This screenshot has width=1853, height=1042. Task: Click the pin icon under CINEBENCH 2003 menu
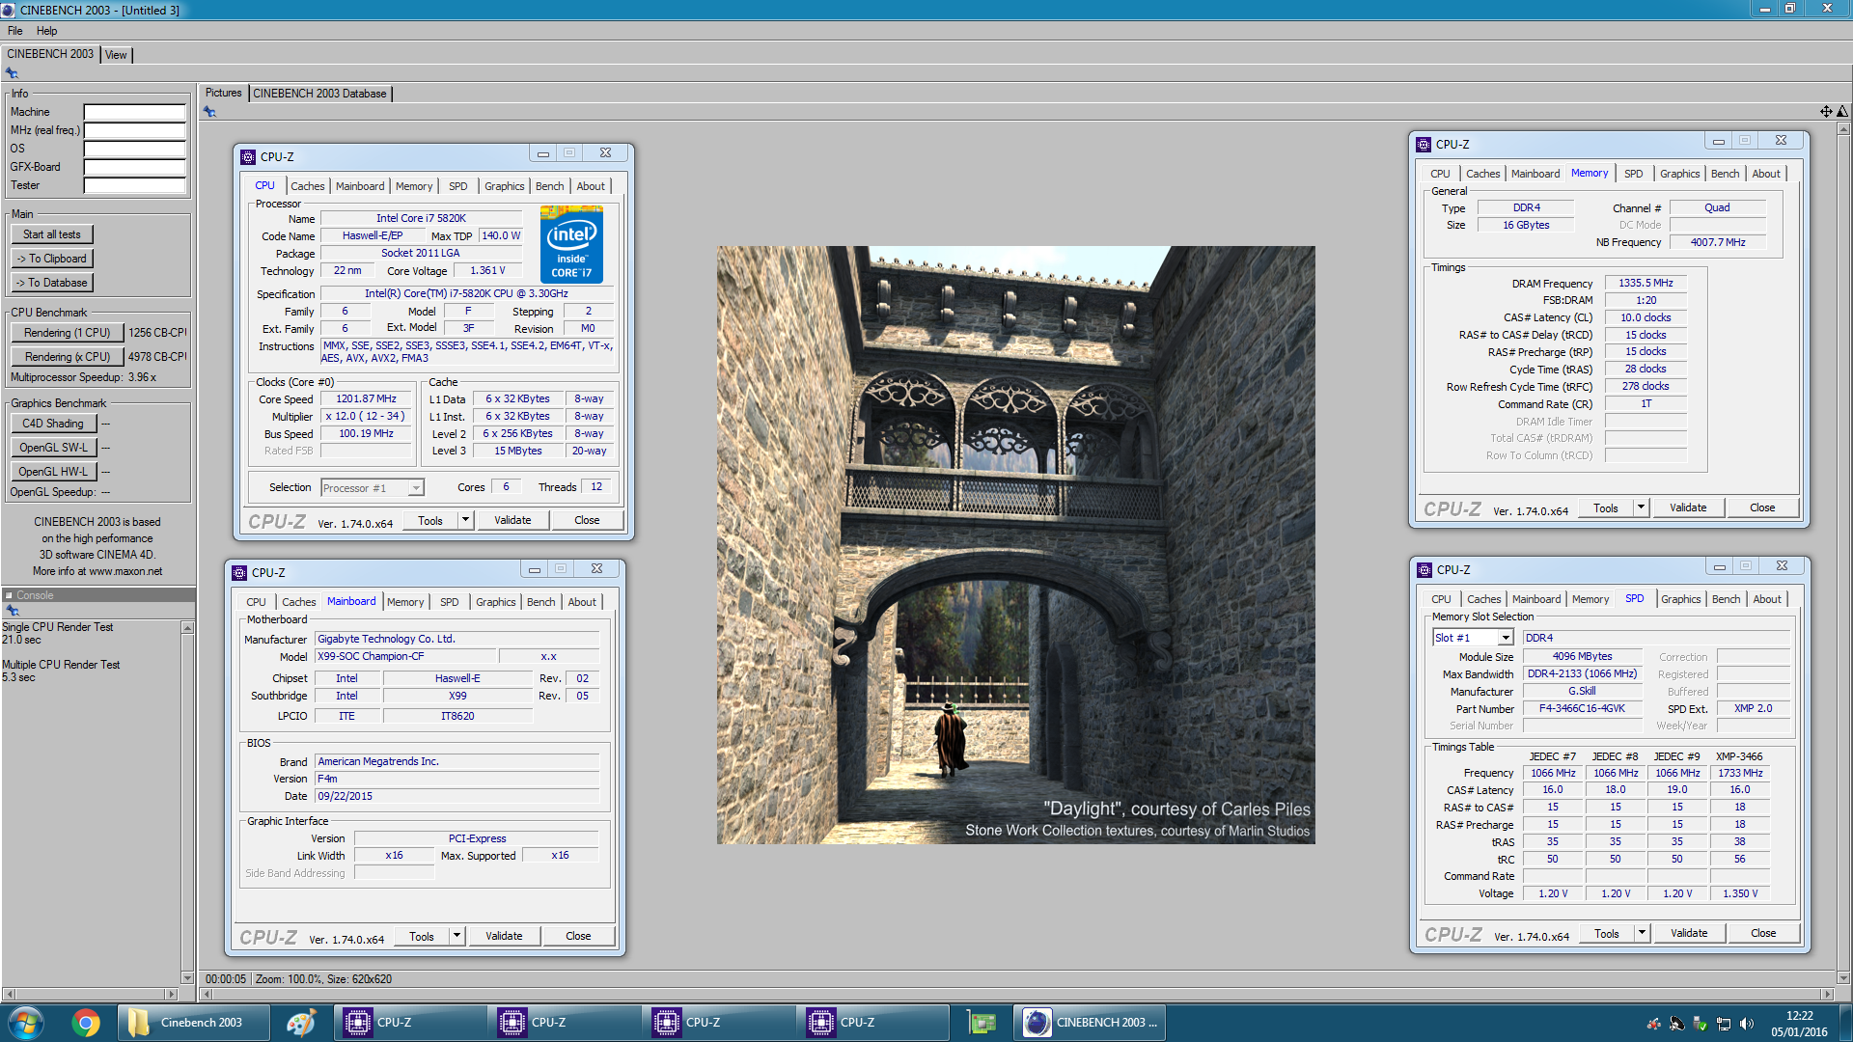pos(12,73)
